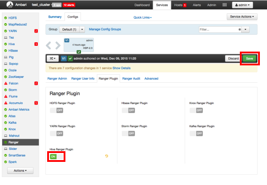Click the Manage Config Groups link
This screenshot has height=185, width=267.
[x=105, y=29]
